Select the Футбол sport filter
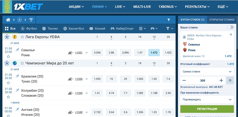Screen dimensions: 238x117 (x=29, y=28)
